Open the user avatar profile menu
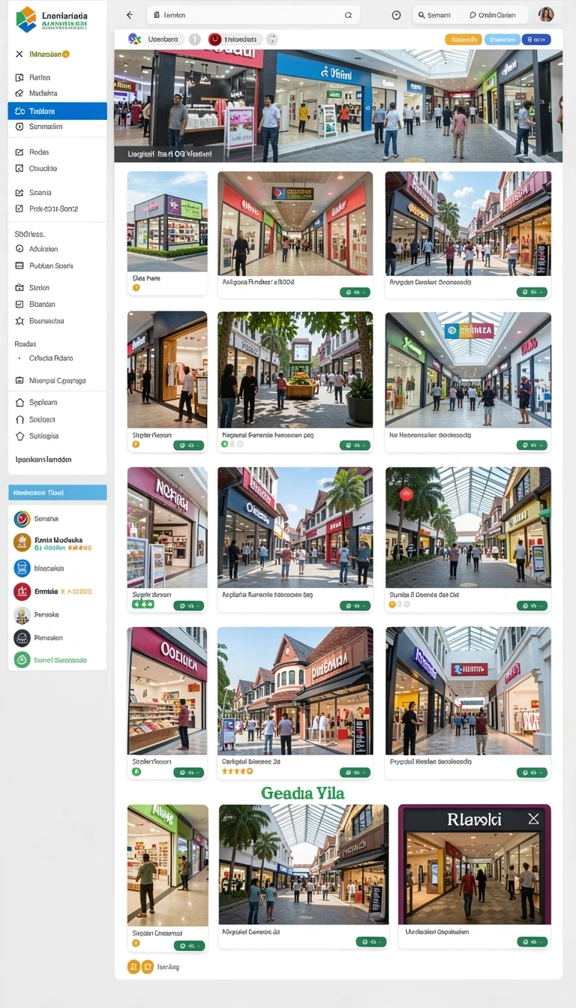Viewport: 576px width, 1008px height. [546, 14]
